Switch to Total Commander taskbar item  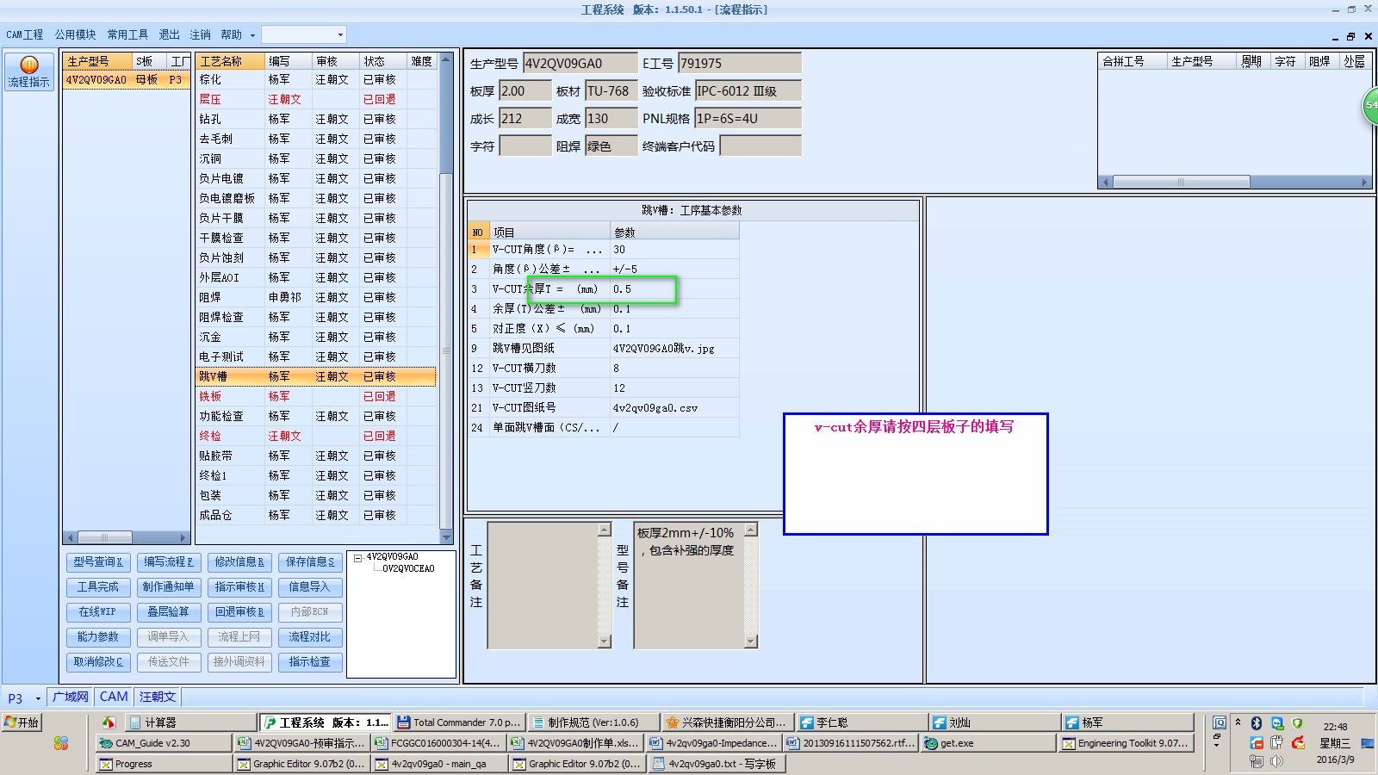458,722
